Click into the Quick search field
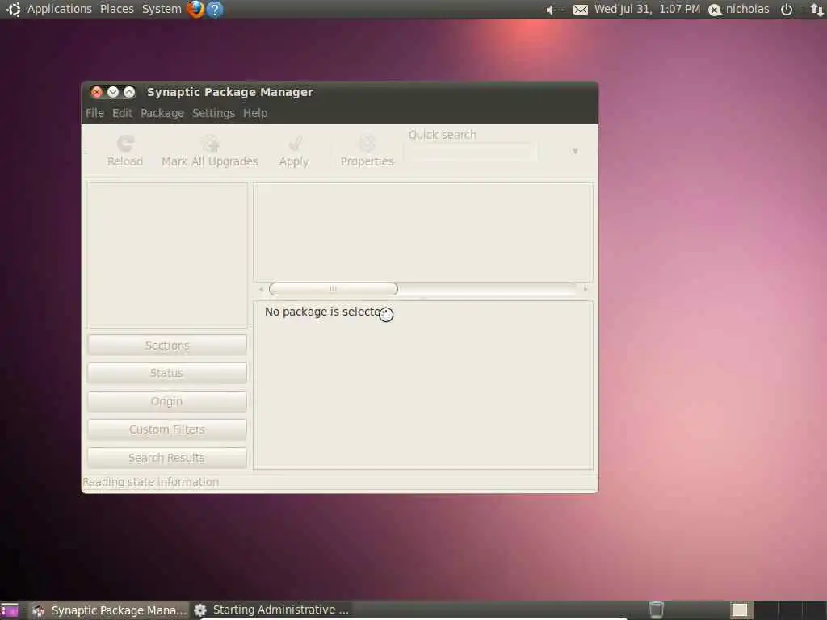 [x=471, y=152]
